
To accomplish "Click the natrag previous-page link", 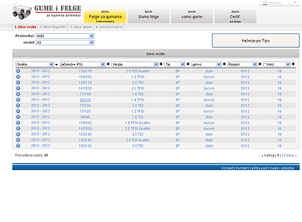I will point(268,155).
